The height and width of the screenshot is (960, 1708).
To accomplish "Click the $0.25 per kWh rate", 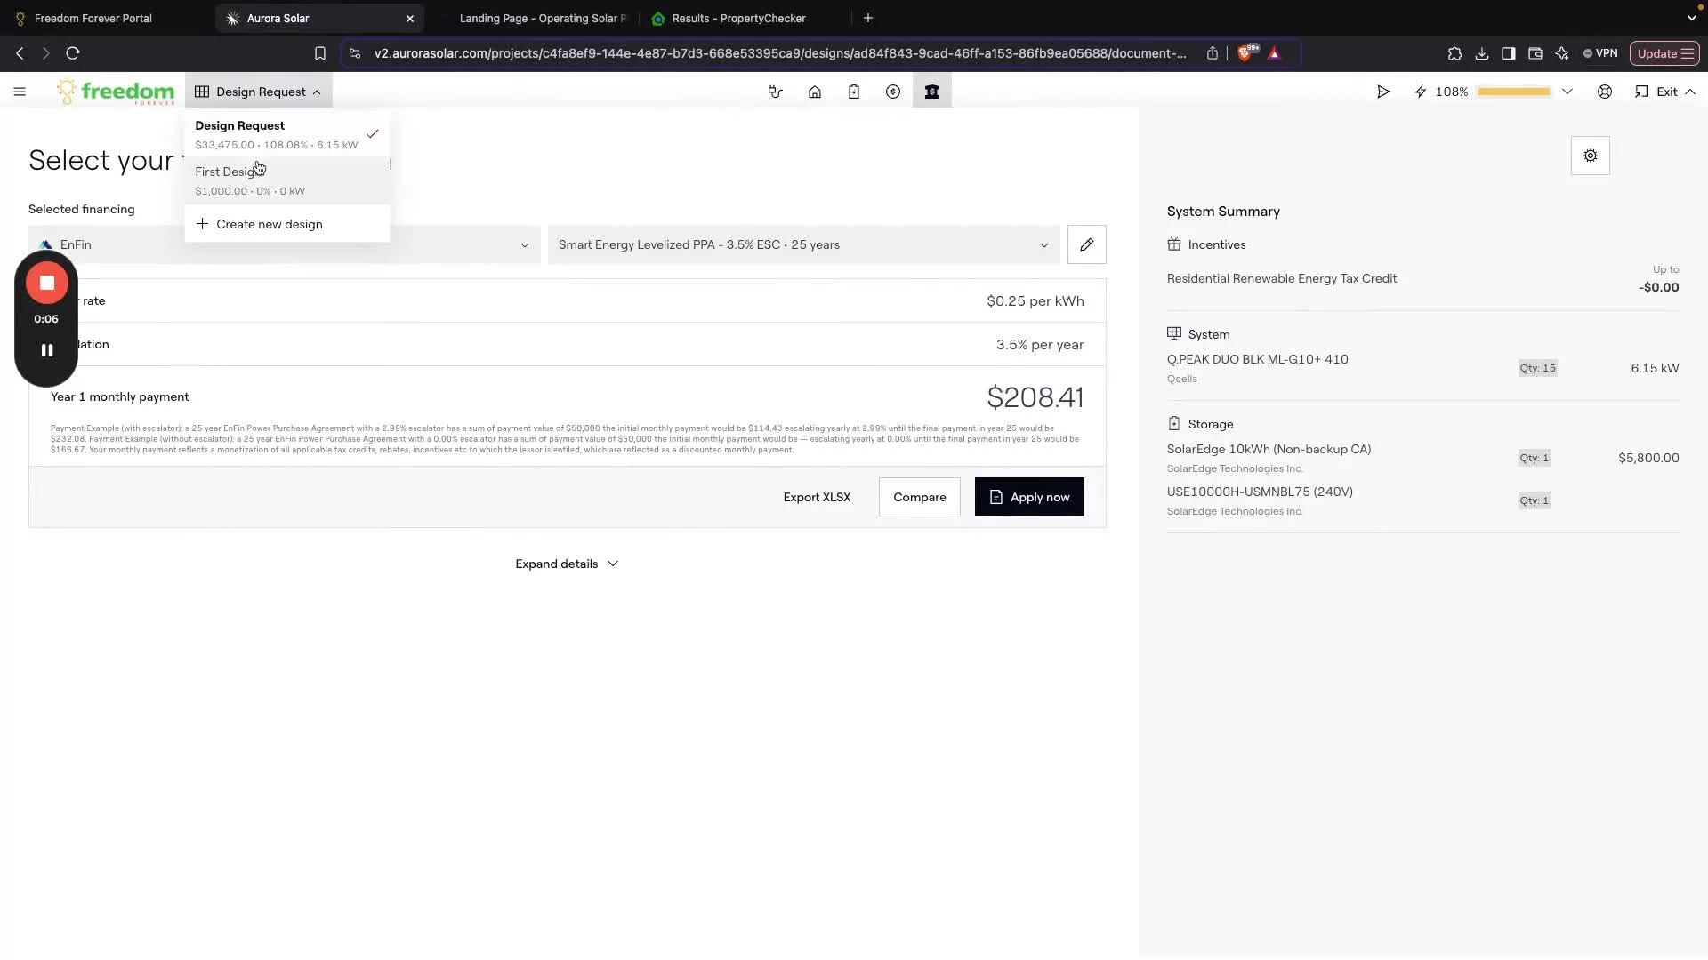I will point(1035,301).
